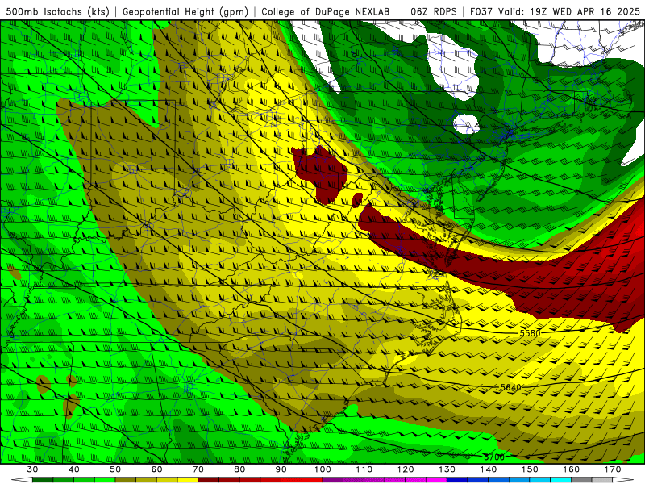Click the '500mb Isotachs (kts)' title text
The height and width of the screenshot is (484, 645).
click(x=58, y=12)
